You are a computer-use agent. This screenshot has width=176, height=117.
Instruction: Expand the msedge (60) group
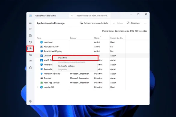[x=38, y=87]
